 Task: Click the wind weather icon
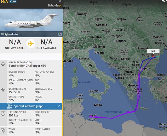pyautogui.click(x=3, y=130)
